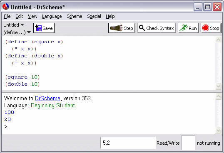Expand the (define ...) definitions dropdown
The height and width of the screenshot is (153, 224).
pos(29,32)
